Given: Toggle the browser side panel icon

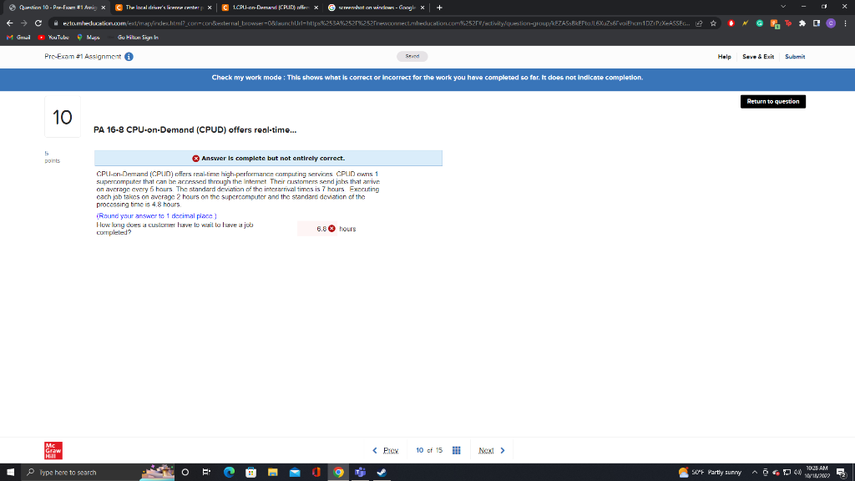Looking at the screenshot, I should coord(817,23).
